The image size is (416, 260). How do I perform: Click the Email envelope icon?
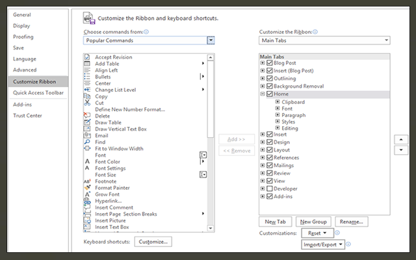(x=86, y=135)
